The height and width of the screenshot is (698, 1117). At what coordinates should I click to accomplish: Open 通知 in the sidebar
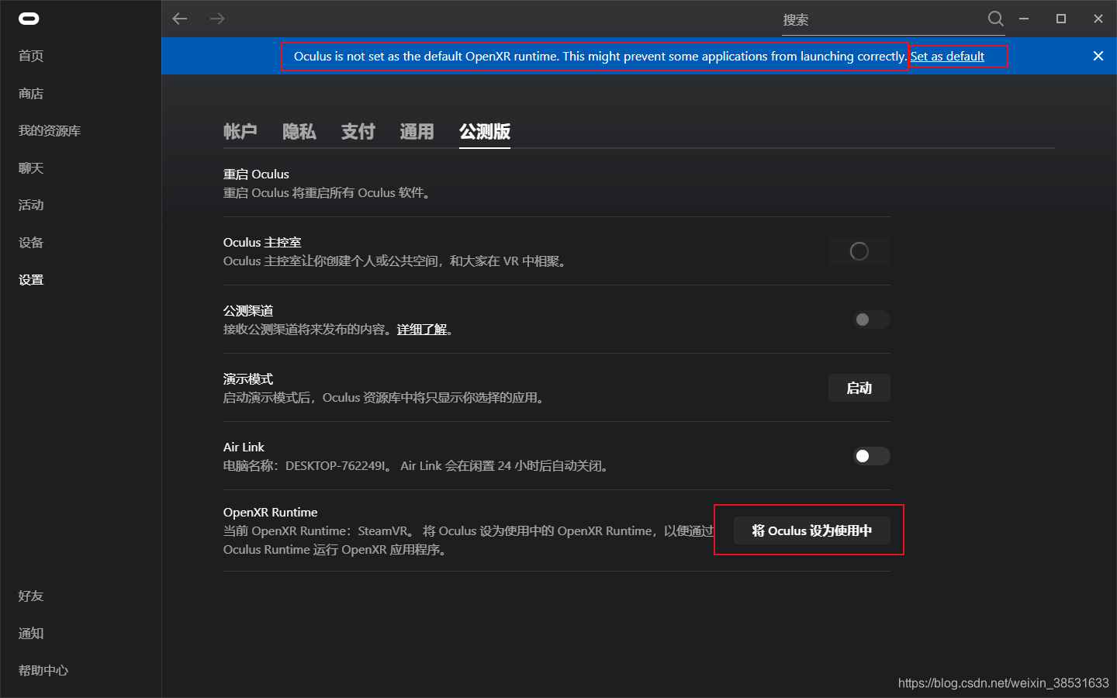pyautogui.click(x=31, y=633)
